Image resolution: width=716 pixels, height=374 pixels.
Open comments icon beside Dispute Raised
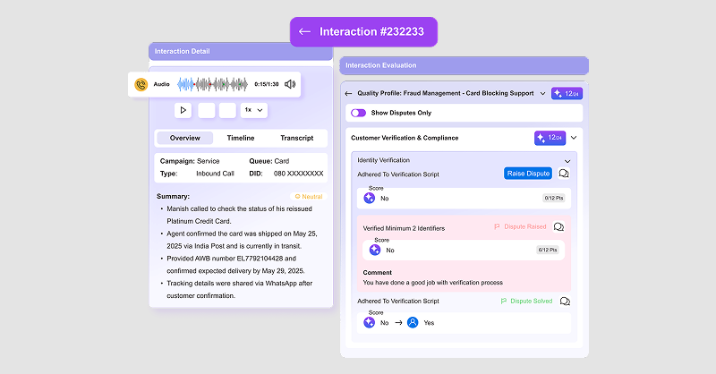(x=559, y=227)
